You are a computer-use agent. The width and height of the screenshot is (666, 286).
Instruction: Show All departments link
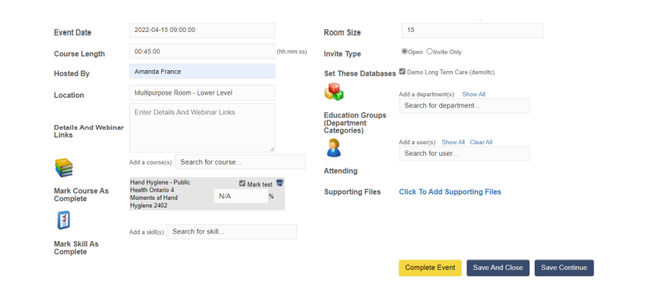474,95
